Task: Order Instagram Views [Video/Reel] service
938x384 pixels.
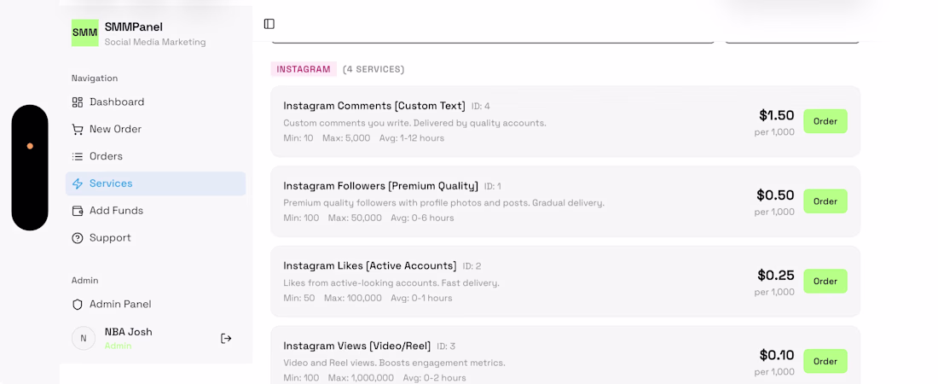Action: click(x=825, y=361)
